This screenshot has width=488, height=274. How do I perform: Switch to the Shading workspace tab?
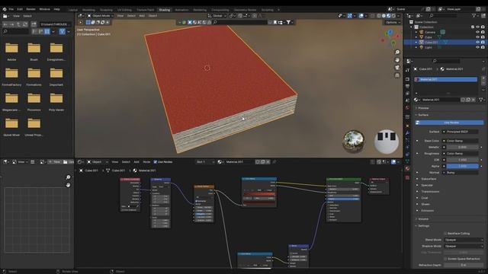(x=165, y=10)
